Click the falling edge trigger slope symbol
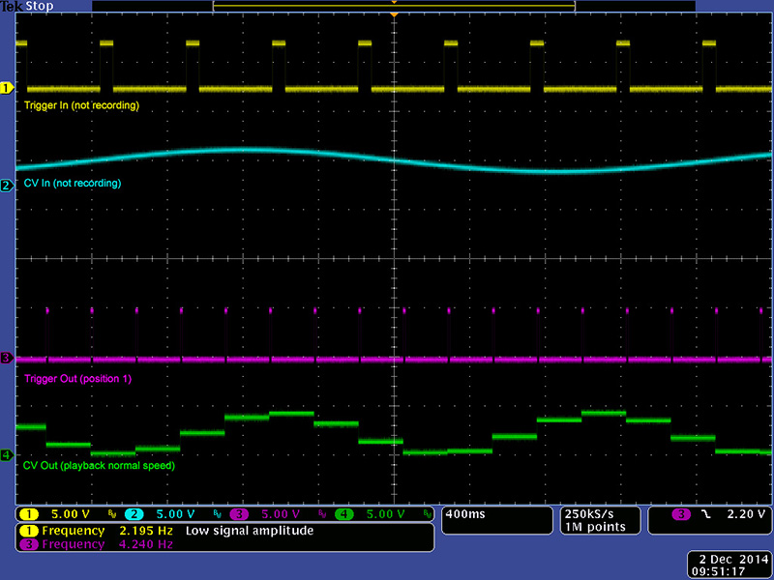 point(705,514)
